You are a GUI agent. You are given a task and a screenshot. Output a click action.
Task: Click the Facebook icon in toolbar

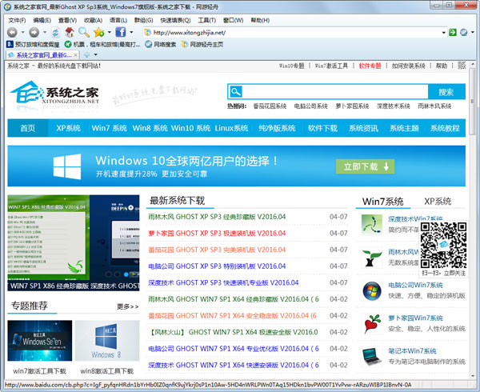click(120, 32)
